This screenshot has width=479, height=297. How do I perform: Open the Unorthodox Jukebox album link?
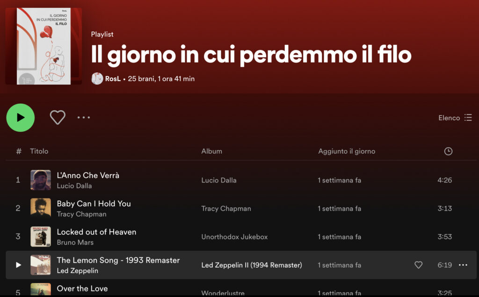pos(234,237)
